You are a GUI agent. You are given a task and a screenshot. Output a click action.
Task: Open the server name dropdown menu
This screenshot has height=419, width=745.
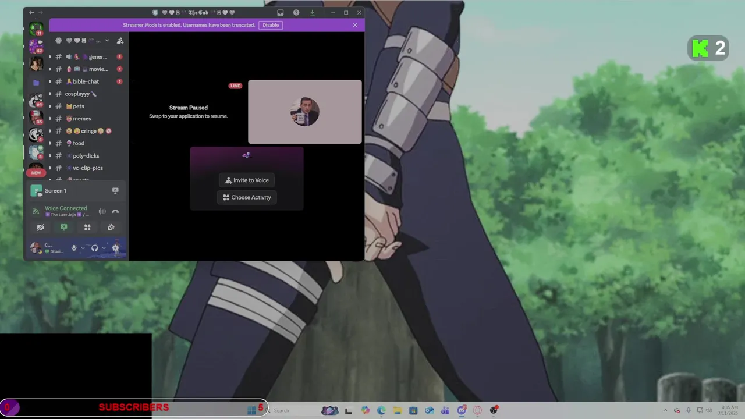[107, 41]
